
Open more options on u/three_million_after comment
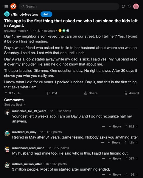click(103, 174)
